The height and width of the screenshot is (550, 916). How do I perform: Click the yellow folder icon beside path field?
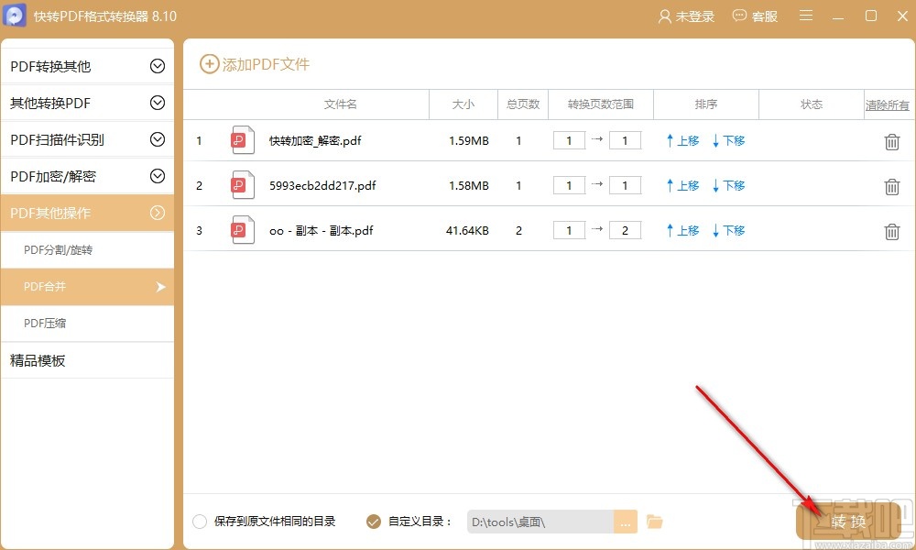pos(654,520)
